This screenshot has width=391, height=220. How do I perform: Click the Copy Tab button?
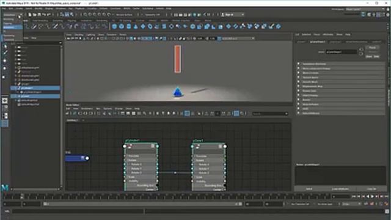pyautogui.click(x=371, y=189)
